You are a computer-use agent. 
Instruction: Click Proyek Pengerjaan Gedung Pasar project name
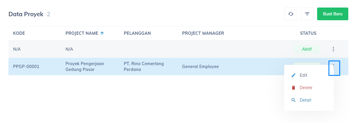click(85, 67)
